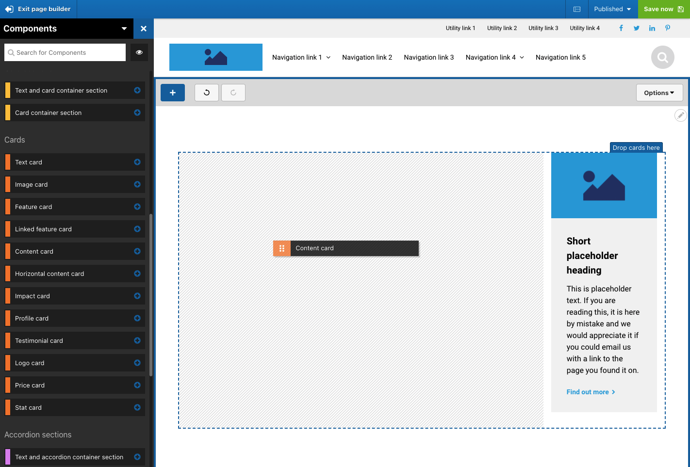Add the Feature card via its plus icon
Image resolution: width=690 pixels, height=467 pixels.
(137, 207)
